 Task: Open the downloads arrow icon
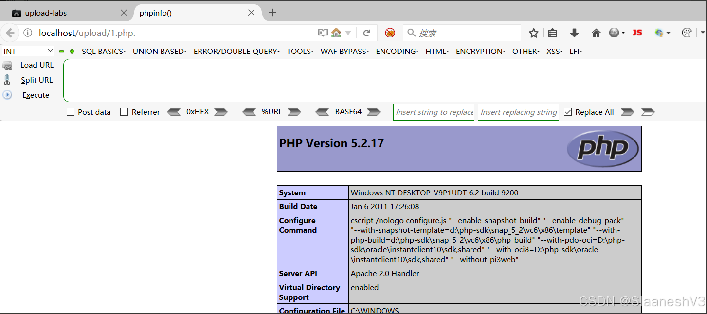coord(574,33)
